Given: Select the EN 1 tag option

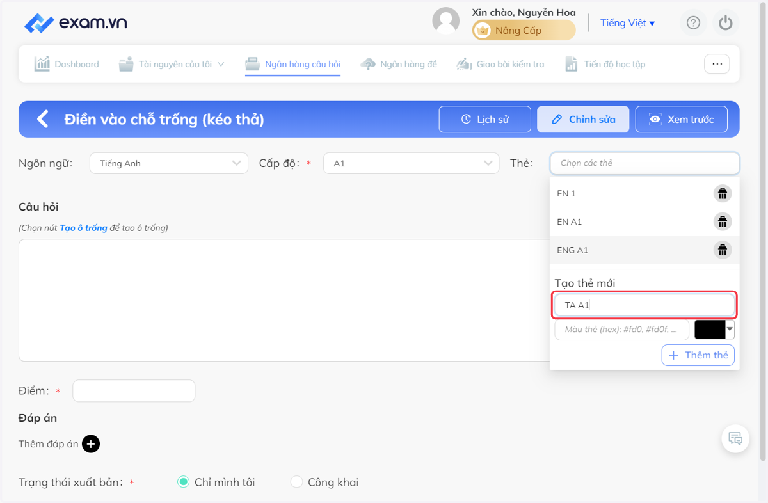Looking at the screenshot, I should click(x=644, y=193).
